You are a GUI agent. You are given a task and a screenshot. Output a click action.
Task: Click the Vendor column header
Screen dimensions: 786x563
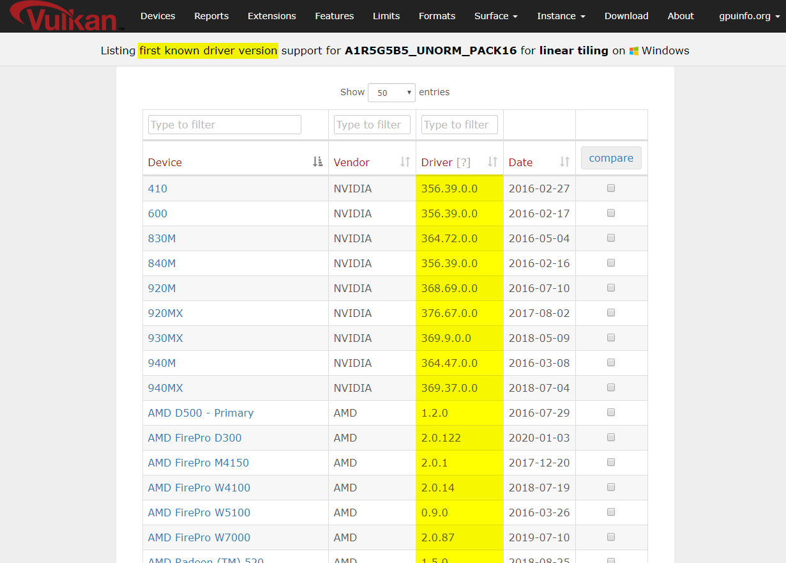point(372,158)
